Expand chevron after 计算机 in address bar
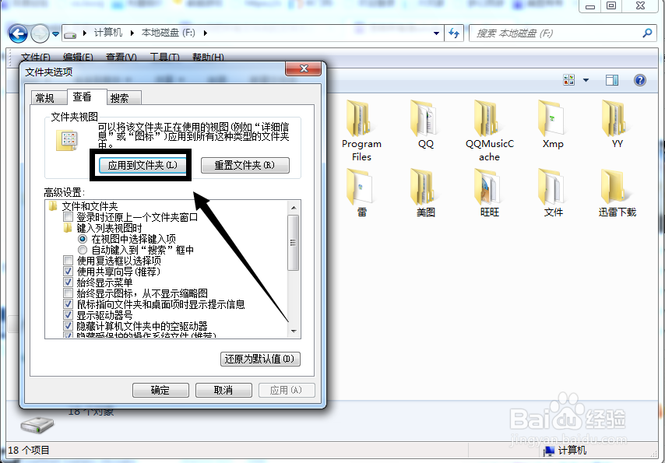The width and height of the screenshot is (665, 463). [x=132, y=33]
